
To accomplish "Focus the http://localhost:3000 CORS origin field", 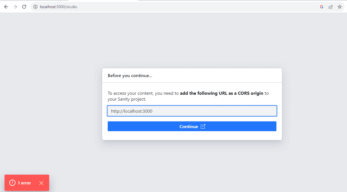I will (192, 111).
